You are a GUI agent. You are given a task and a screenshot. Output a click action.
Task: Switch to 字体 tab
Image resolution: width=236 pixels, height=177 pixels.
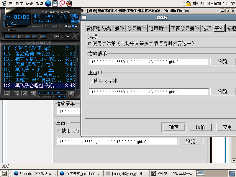219,28
